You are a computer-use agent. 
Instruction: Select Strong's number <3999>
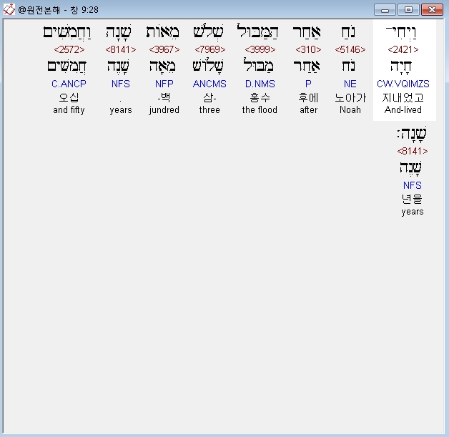tap(260, 49)
